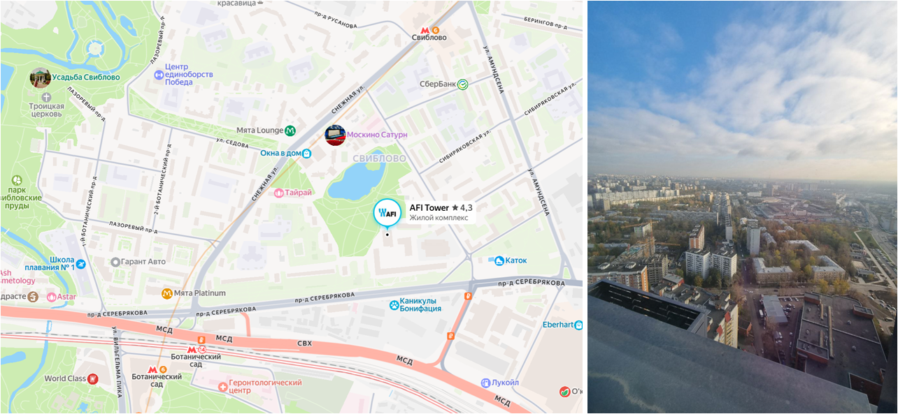Viewport: 898px width, 414px height.
Task: Click the Окна в дом shop icon
Action: click(306, 153)
